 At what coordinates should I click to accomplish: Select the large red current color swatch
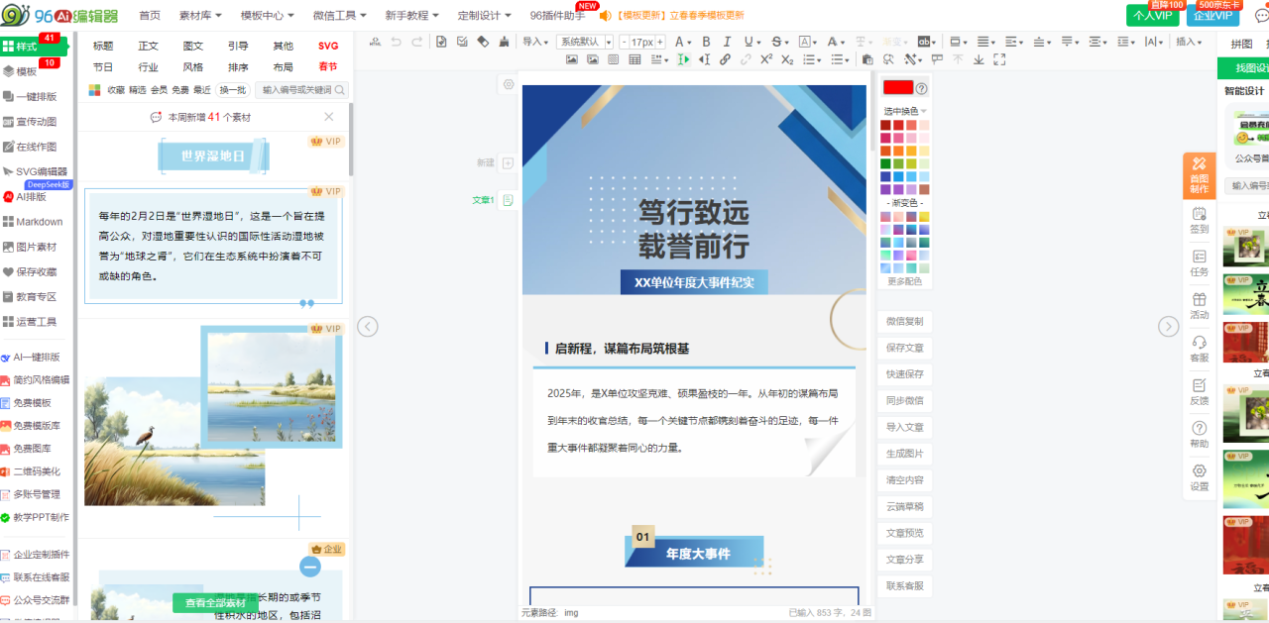click(897, 87)
